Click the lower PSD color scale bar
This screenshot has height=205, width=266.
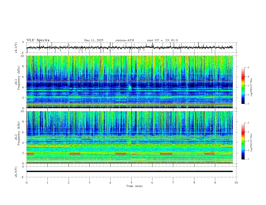tap(243, 141)
